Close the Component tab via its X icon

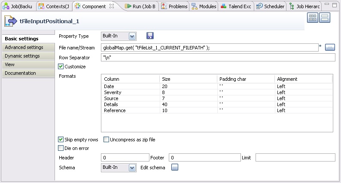(111, 6)
